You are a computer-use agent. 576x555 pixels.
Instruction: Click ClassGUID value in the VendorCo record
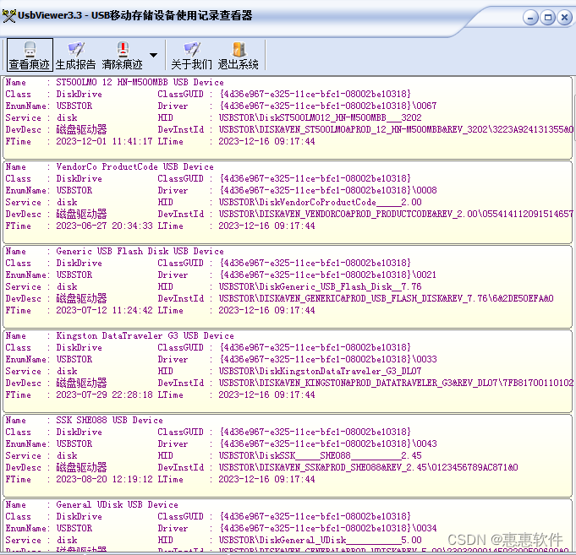point(315,178)
